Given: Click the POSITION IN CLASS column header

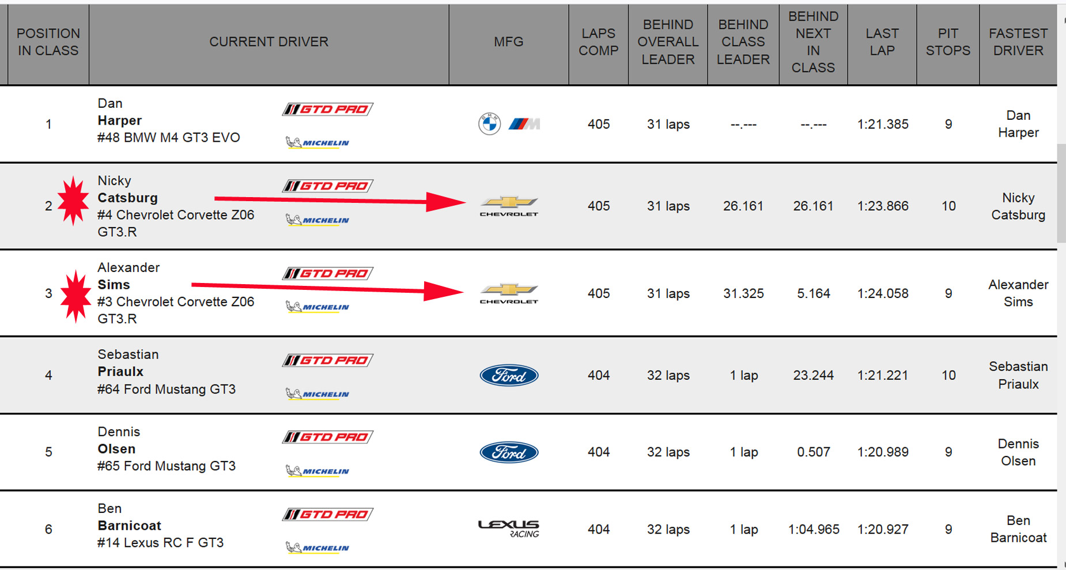Looking at the screenshot, I should tap(48, 42).
